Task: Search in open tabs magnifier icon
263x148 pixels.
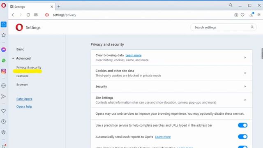Action: coord(231,5)
